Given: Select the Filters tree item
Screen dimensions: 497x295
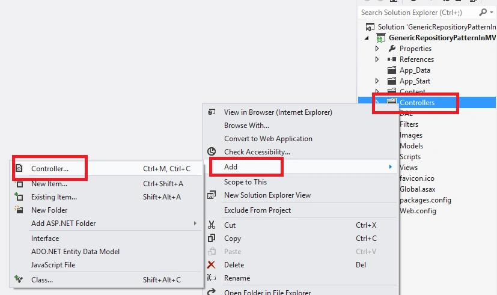Looking at the screenshot, I should click(409, 124).
